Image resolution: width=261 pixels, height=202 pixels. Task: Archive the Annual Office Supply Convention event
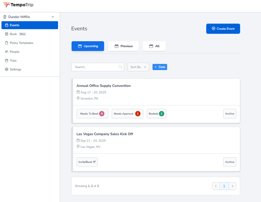[230, 114]
